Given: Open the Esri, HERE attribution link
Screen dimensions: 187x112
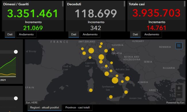Looking at the screenshot, I should tap(32, 103).
